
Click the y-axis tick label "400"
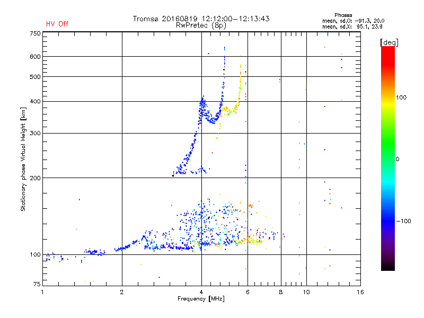click(35, 102)
